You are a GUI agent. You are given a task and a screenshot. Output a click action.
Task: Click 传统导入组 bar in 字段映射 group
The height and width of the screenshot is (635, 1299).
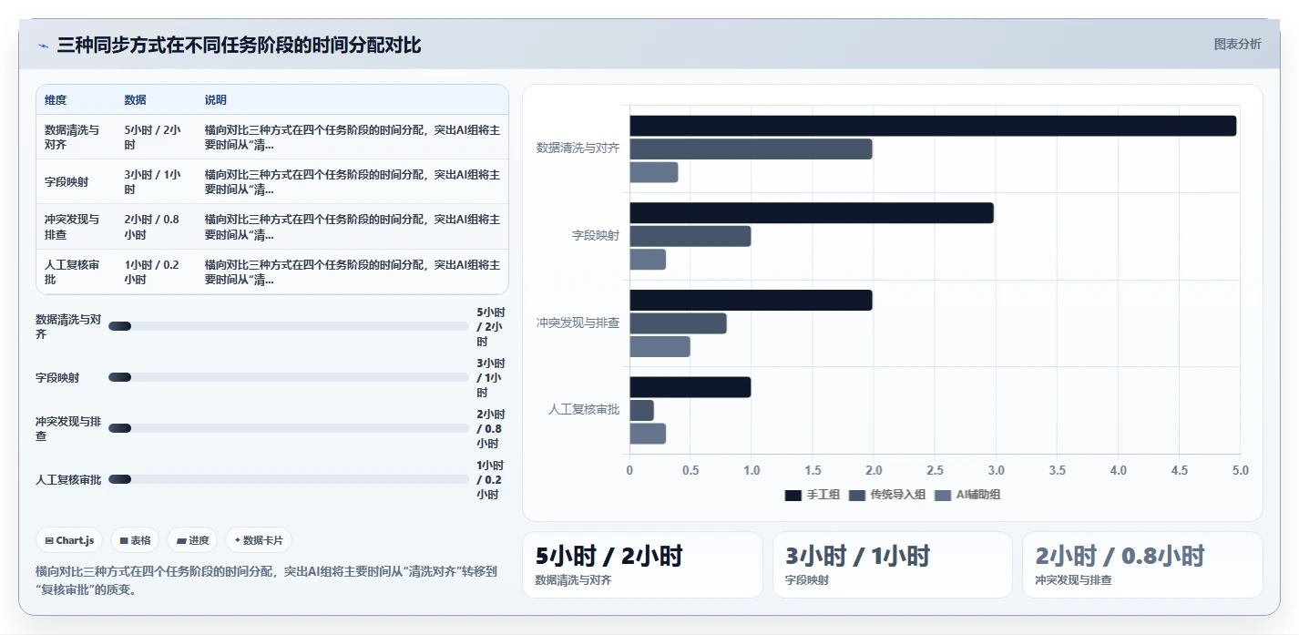[x=690, y=236]
